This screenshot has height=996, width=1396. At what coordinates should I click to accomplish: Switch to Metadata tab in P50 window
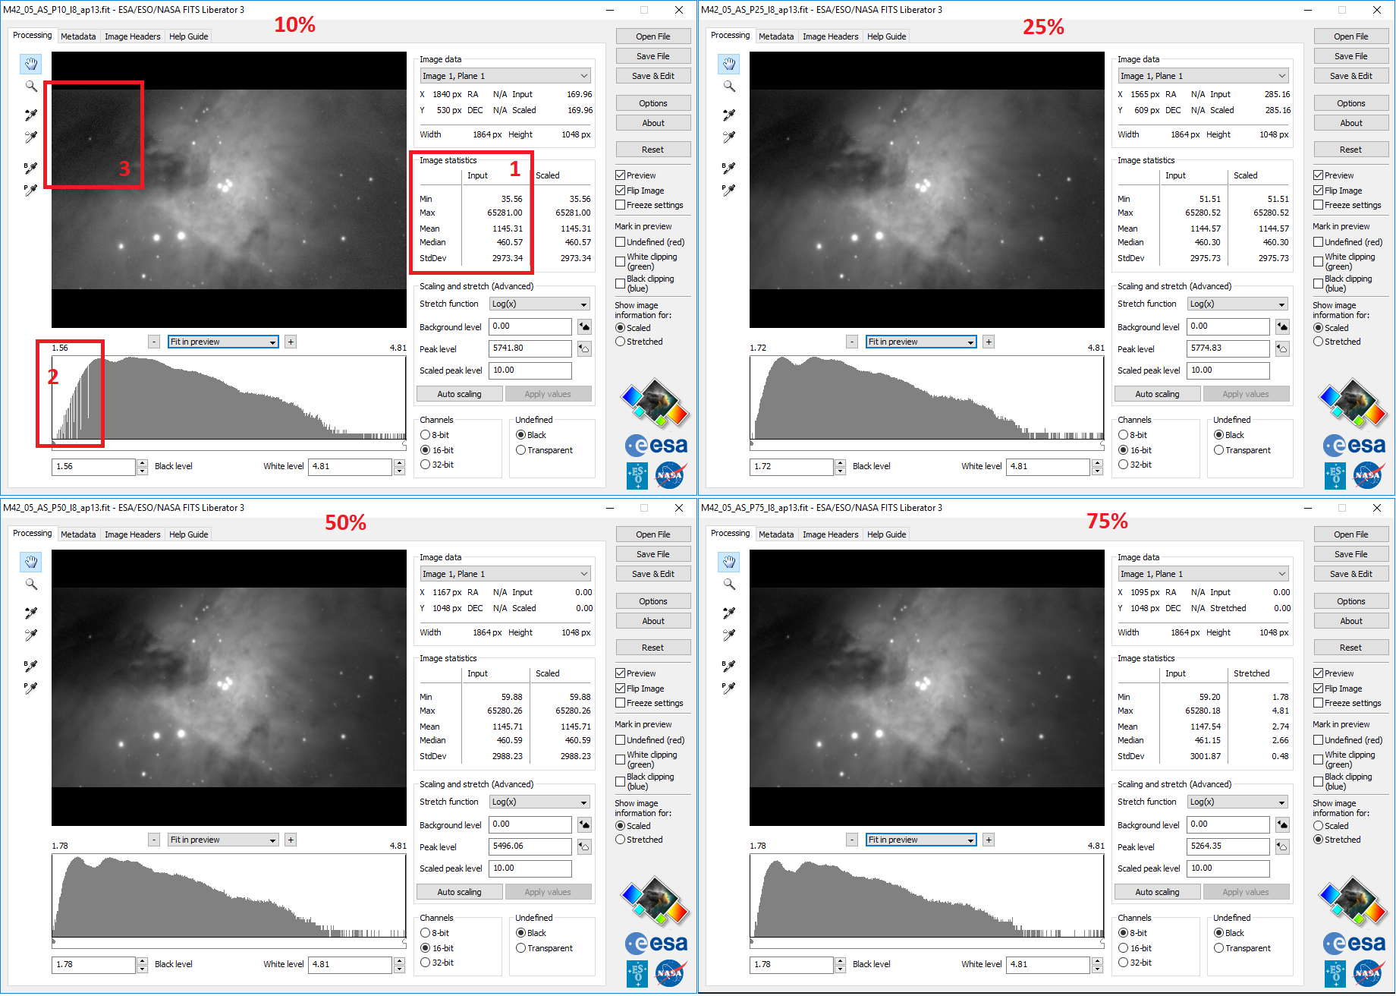(78, 534)
